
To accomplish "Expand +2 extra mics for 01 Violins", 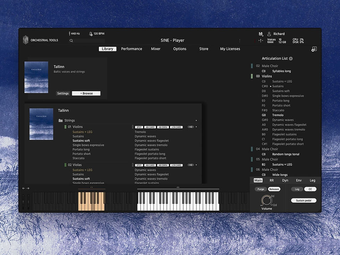I will (x=190, y=127).
